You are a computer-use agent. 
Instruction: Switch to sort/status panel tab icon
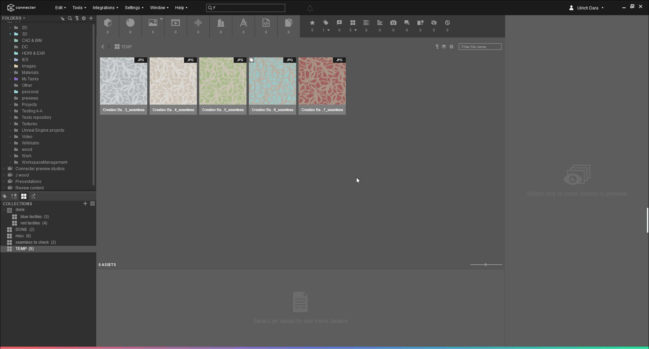click(14, 196)
